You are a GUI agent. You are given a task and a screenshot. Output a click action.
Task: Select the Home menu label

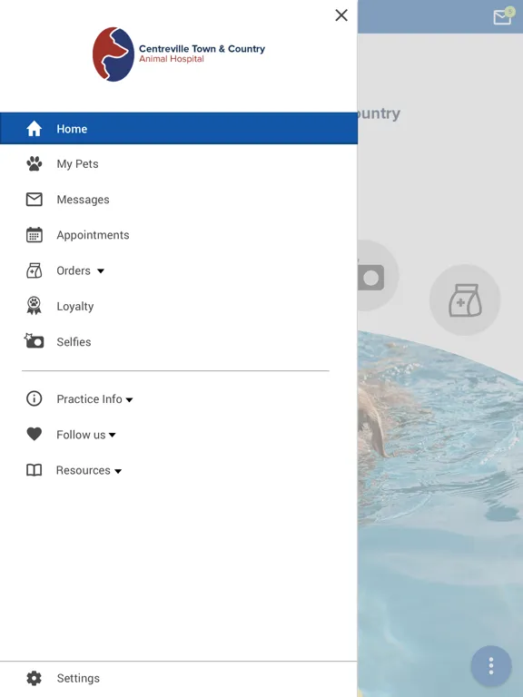point(72,129)
